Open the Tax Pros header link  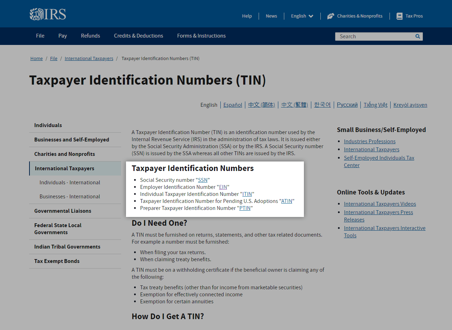tap(414, 16)
